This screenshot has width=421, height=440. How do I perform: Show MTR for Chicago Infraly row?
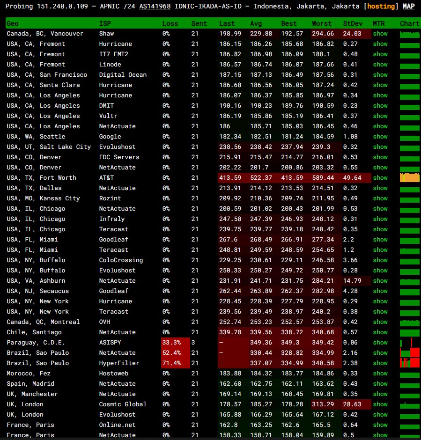380,219
